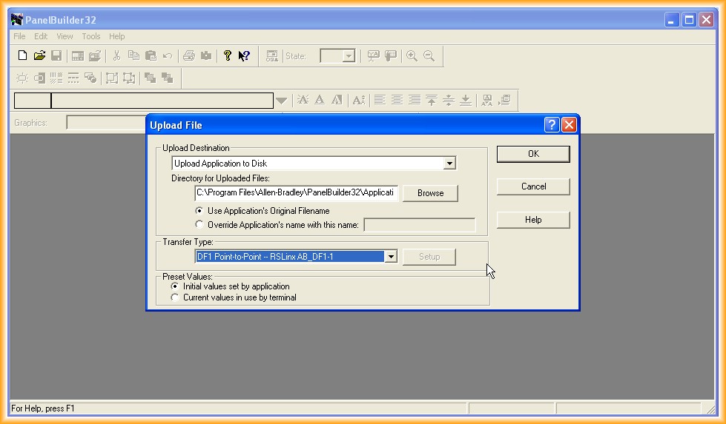Open the Transfer Type dropdown list
Viewport: 726px width, 424px height.
tap(390, 257)
